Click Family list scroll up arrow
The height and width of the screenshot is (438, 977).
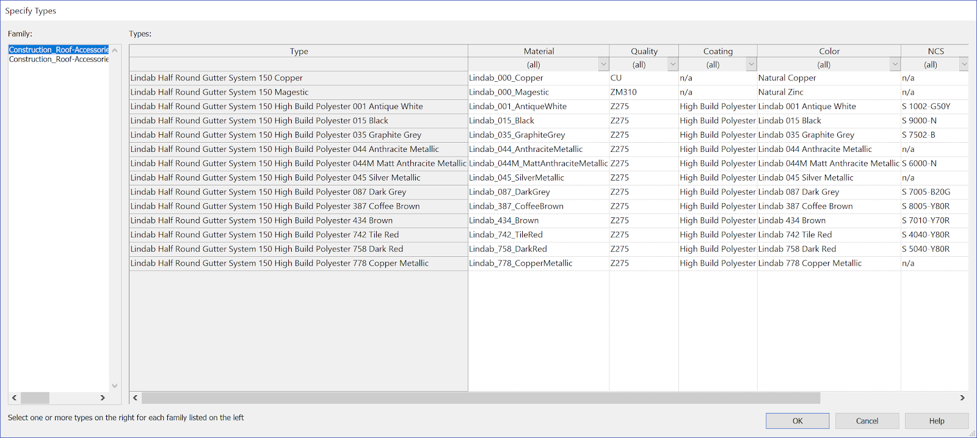[115, 50]
